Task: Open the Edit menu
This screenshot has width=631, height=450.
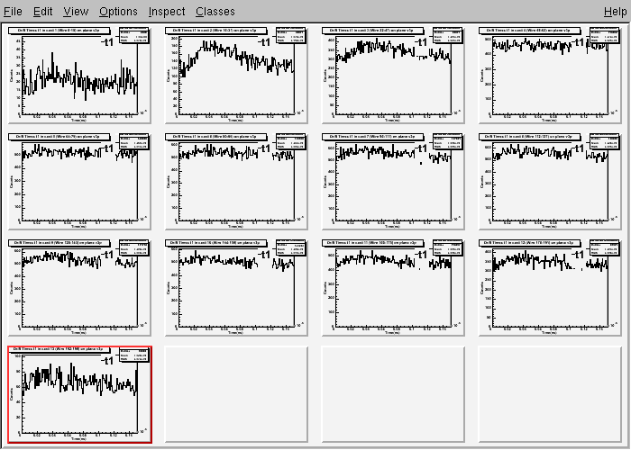Action: tap(42, 11)
